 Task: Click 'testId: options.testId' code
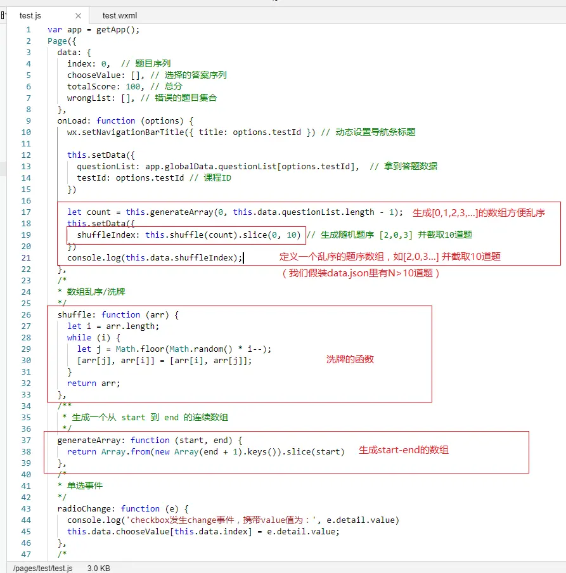(130, 178)
